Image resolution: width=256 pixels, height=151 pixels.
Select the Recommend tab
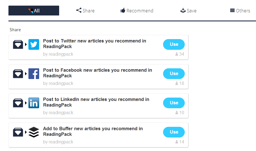click(137, 11)
